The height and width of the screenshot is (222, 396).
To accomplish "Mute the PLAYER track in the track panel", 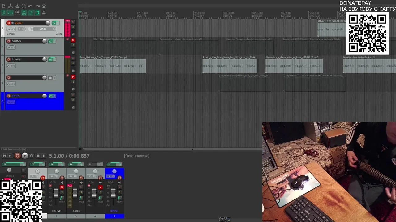I will [73, 59].
